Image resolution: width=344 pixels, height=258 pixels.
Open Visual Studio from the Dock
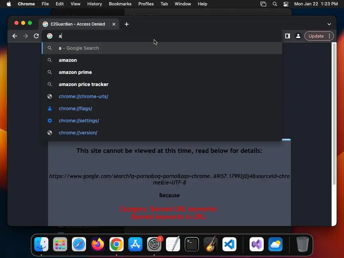(257, 244)
